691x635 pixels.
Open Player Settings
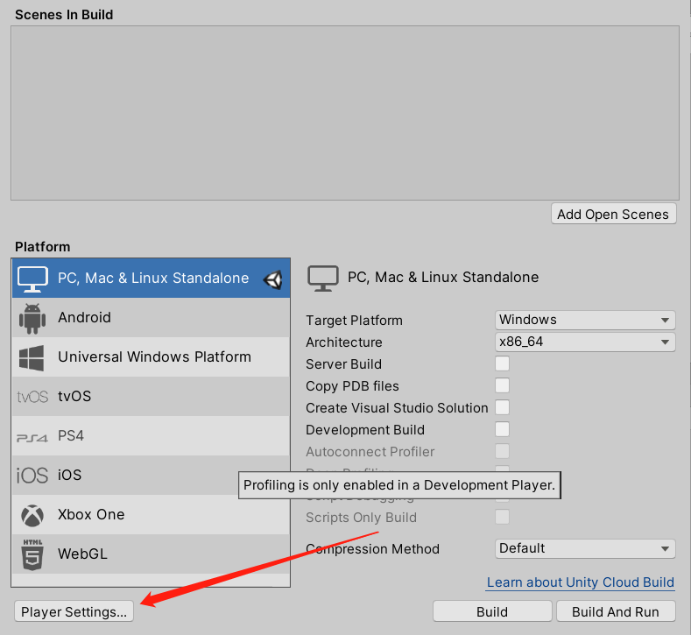tap(74, 611)
